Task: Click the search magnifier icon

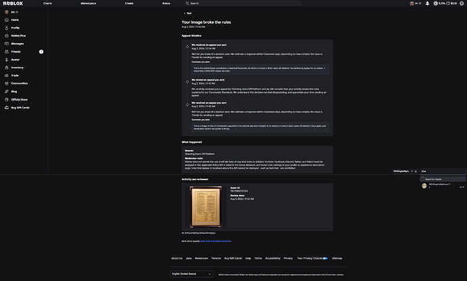Action: [187, 3]
